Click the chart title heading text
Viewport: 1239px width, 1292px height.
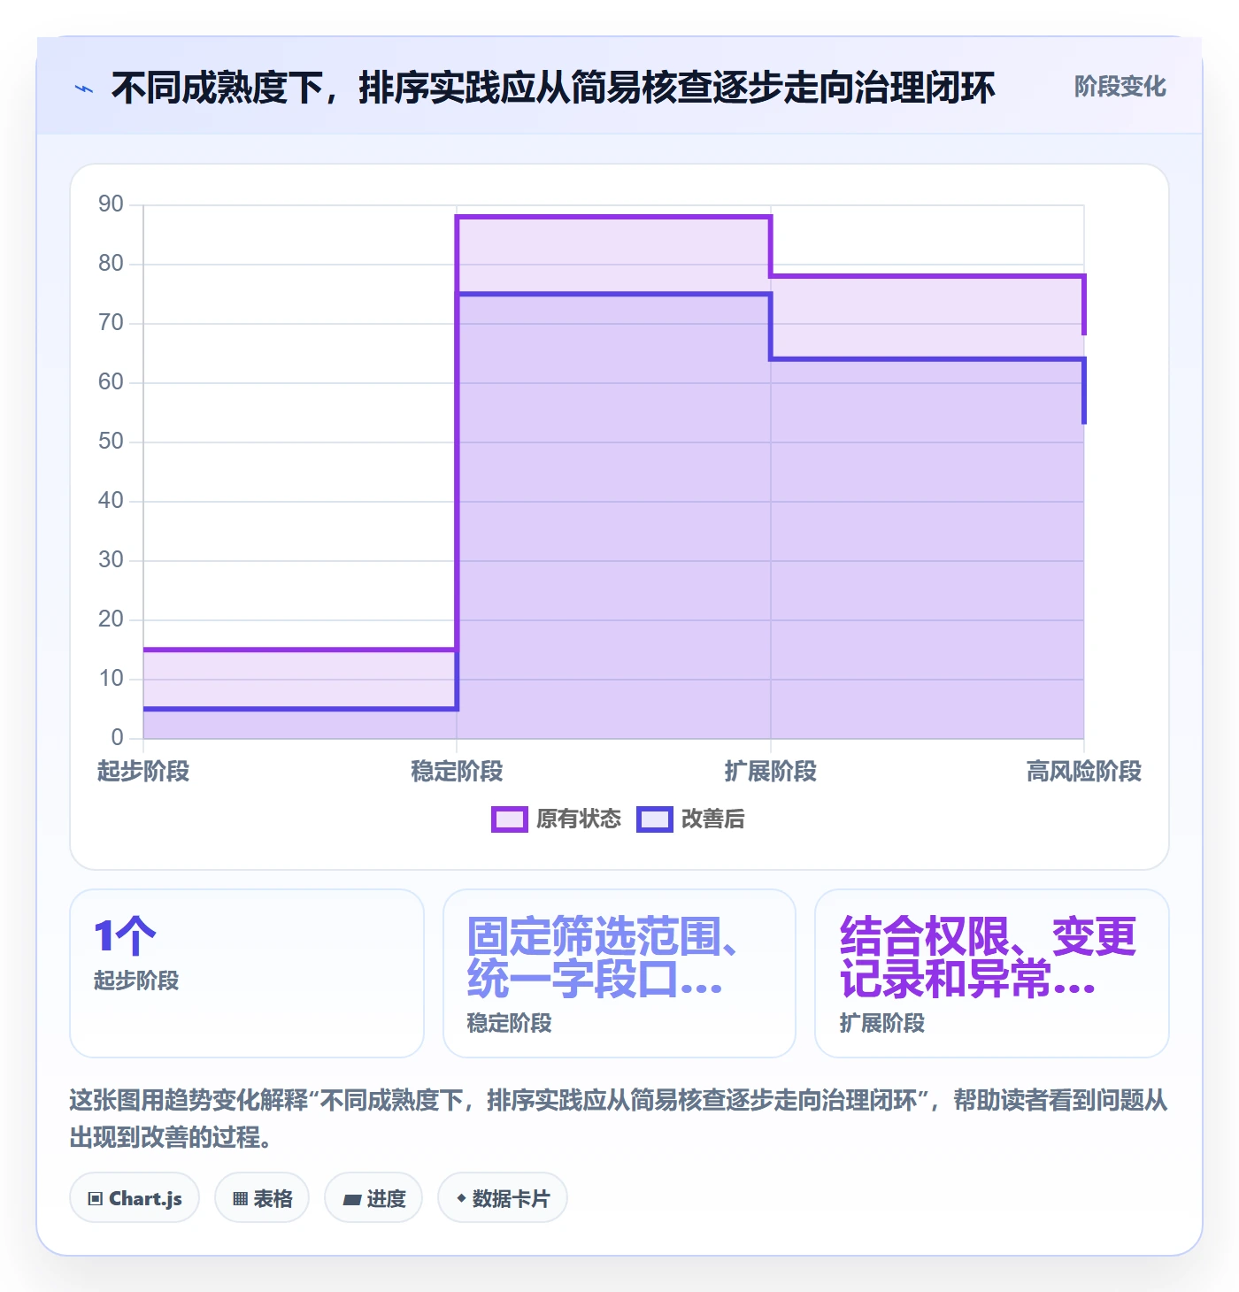[x=553, y=88]
